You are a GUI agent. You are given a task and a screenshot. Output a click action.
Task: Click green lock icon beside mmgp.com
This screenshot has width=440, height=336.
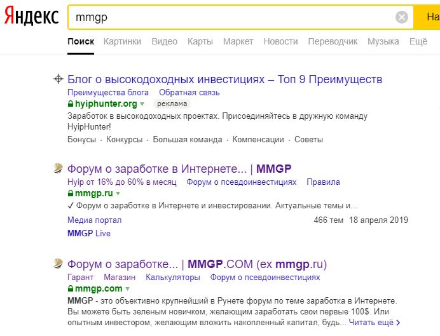pyautogui.click(x=70, y=288)
